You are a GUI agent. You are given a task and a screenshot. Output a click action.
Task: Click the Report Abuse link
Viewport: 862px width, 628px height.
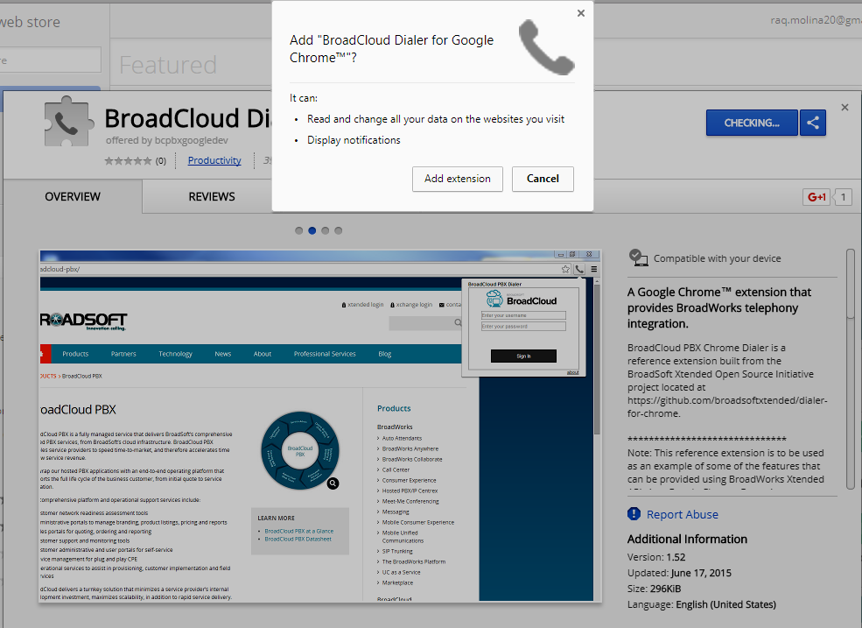point(683,515)
